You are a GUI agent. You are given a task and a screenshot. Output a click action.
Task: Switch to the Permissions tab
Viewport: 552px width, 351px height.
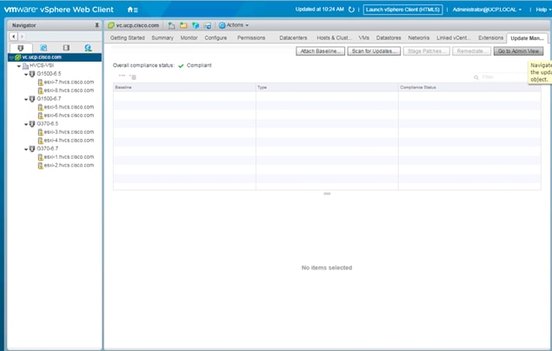[x=251, y=37]
